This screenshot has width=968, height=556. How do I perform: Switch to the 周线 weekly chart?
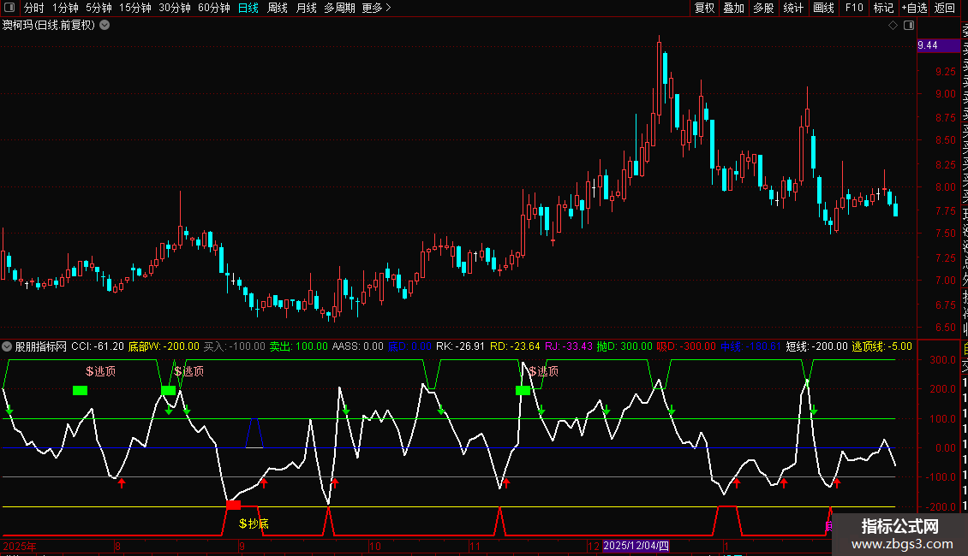pos(278,8)
